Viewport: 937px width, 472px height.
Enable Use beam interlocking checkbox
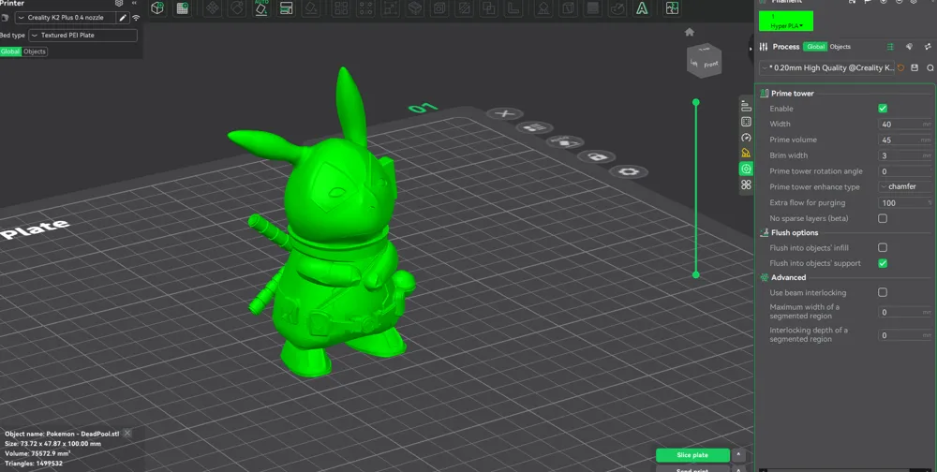[x=883, y=292]
